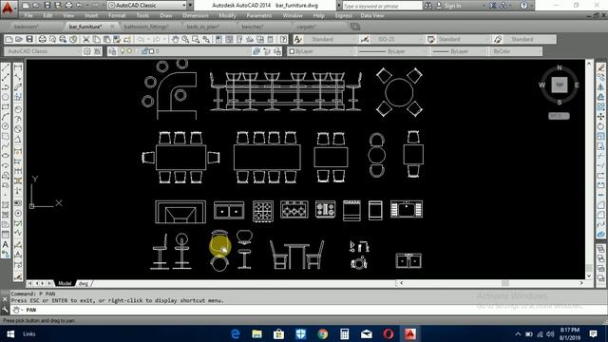This screenshot has height=342, width=608.
Task: Open the Modify menu
Action: 227,16
